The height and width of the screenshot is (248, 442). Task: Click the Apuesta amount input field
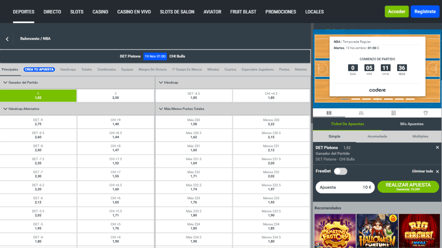(345, 187)
